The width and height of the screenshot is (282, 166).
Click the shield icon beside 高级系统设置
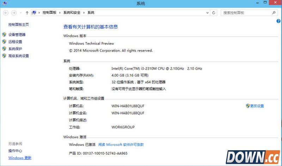click(x=4, y=56)
